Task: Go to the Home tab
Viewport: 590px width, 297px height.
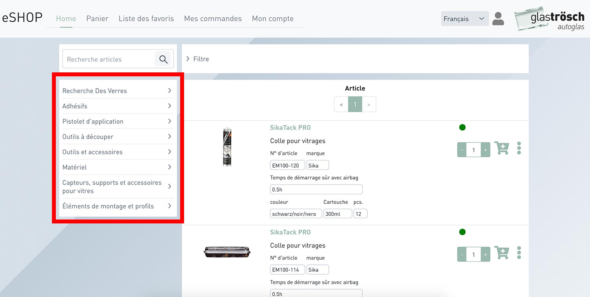Action: point(66,18)
